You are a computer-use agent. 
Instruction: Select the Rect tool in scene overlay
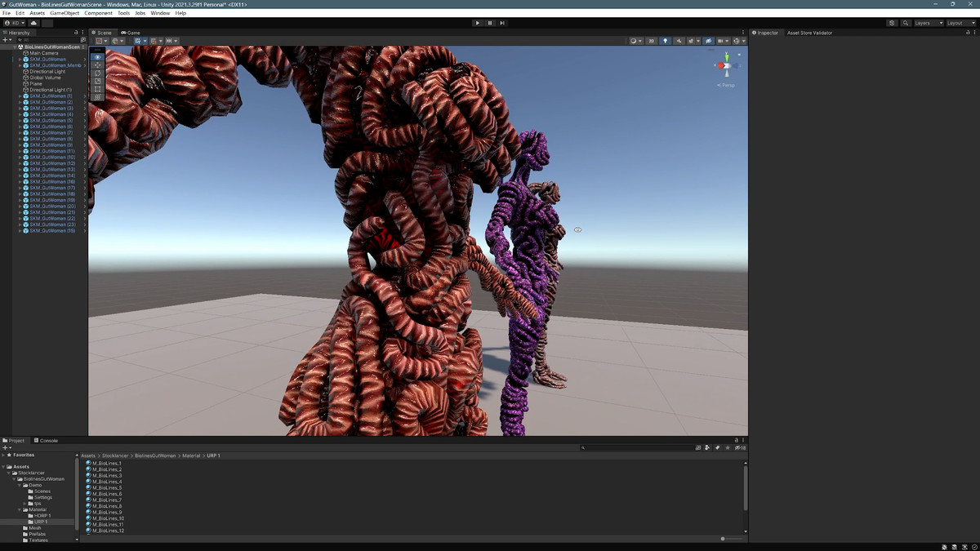coord(97,89)
